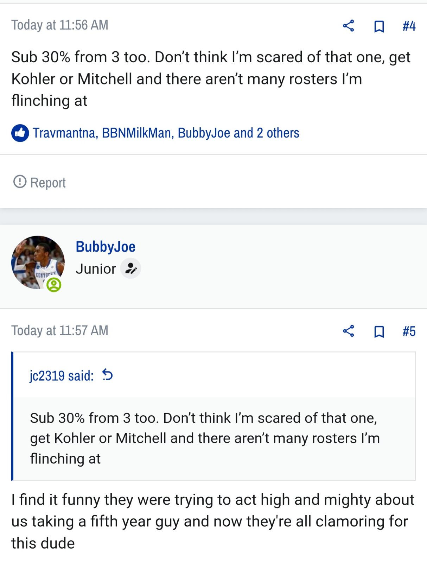Open BBNMilkMan's profile from likes list
The height and width of the screenshot is (563, 427).
pyautogui.click(x=136, y=133)
